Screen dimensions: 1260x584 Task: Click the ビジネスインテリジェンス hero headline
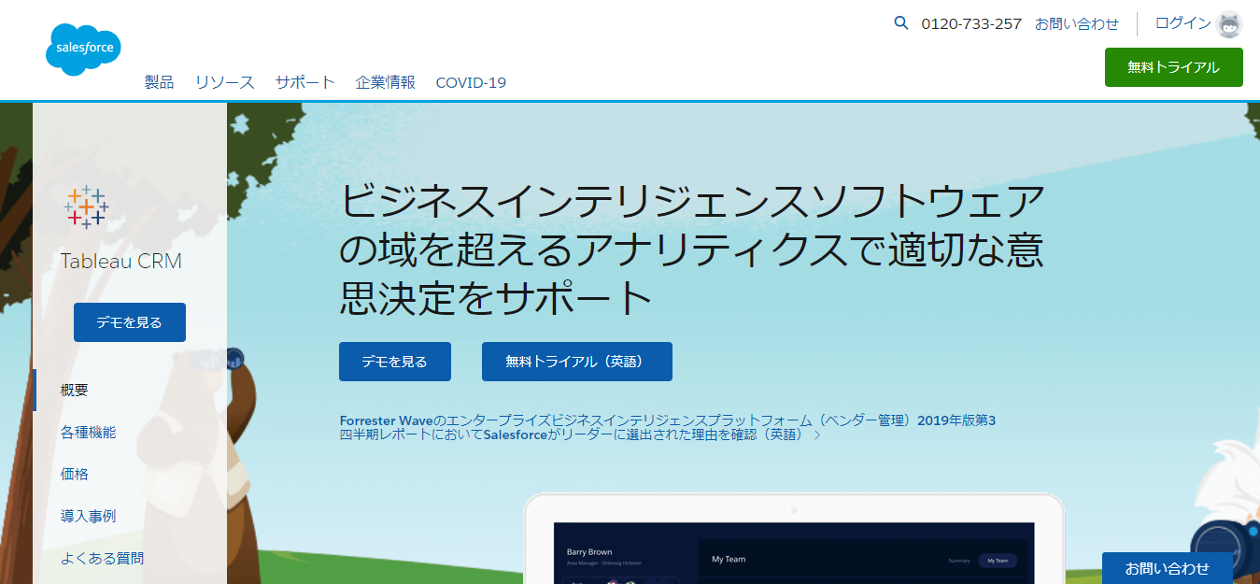(x=691, y=250)
